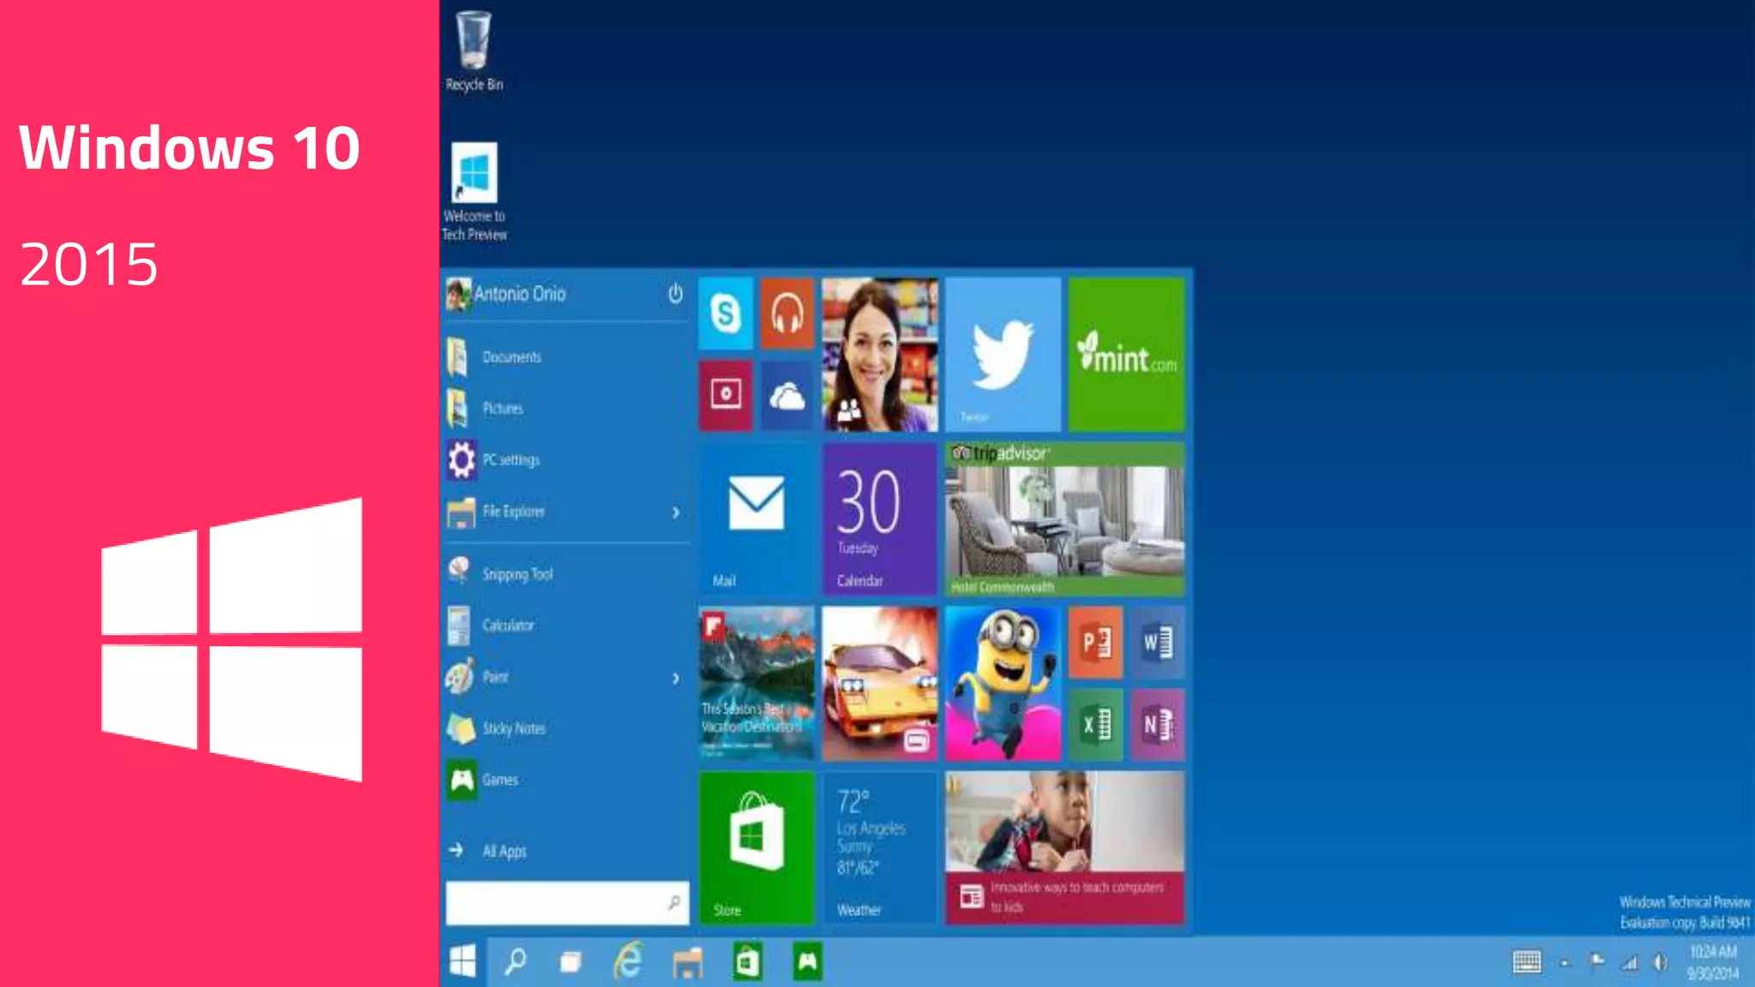Viewport: 1755px width, 987px height.
Task: Open the Weather tile for Los Angeles
Action: coord(880,847)
